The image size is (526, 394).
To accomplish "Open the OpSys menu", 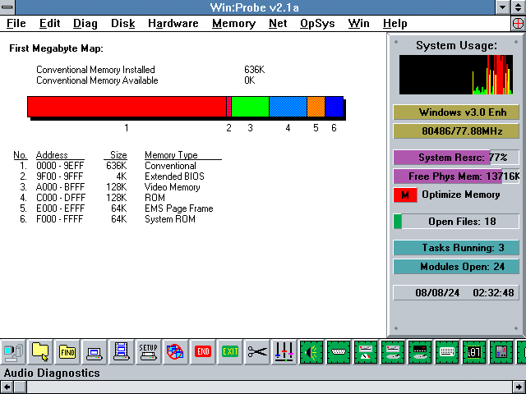I will point(317,24).
